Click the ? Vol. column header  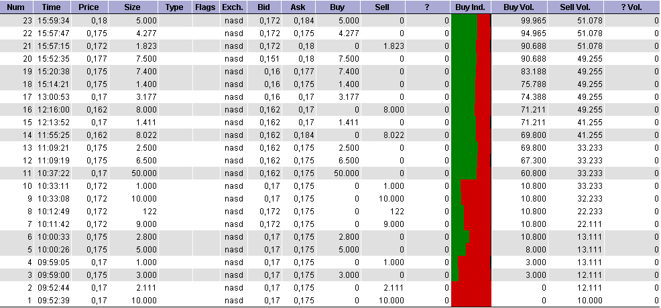point(632,7)
